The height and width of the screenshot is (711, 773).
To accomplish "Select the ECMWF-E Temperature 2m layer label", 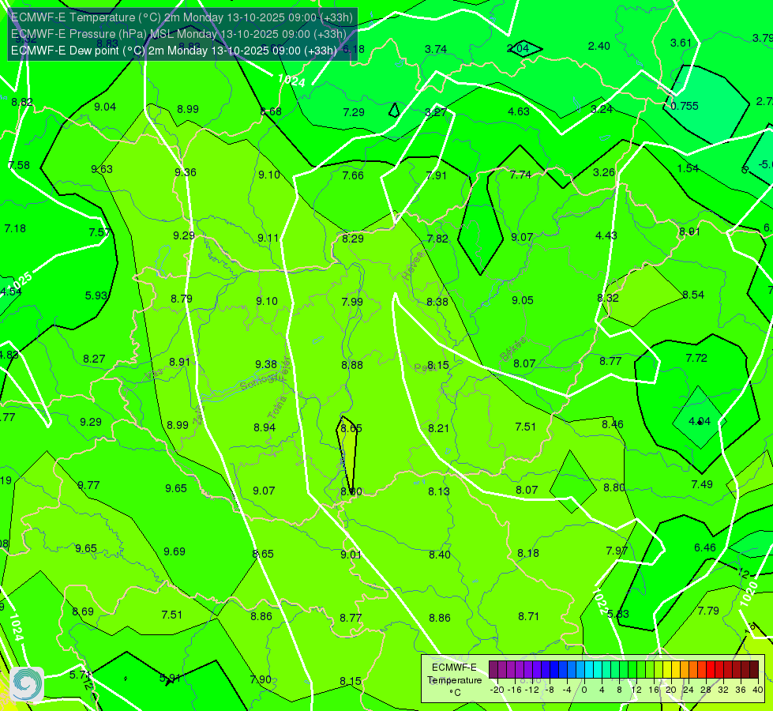I will (182, 17).
